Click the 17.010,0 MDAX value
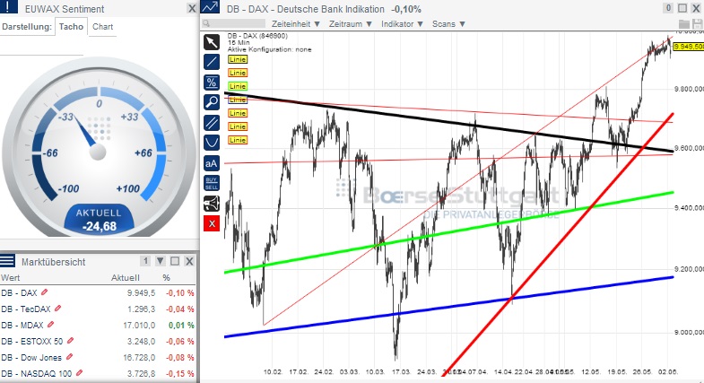Viewport: 704px width, 383px height. pyautogui.click(x=139, y=325)
